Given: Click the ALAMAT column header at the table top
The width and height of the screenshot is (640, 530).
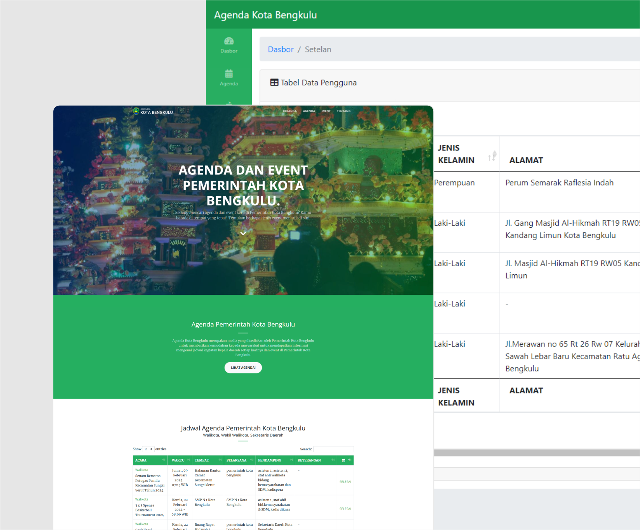Looking at the screenshot, I should tap(526, 160).
